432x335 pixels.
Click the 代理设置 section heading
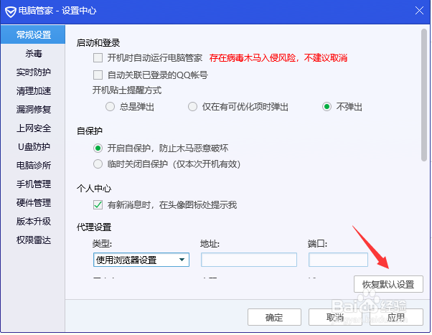point(94,227)
